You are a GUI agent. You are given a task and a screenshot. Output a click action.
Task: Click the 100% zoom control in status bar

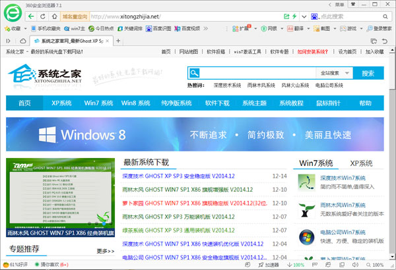pyautogui.click(x=375, y=265)
